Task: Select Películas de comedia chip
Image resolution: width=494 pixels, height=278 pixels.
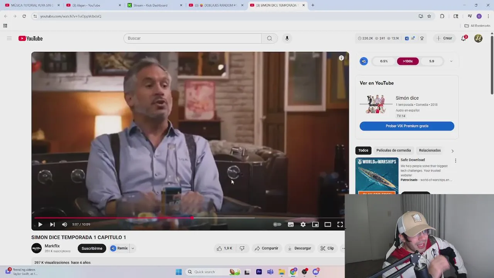Action: coord(393,150)
